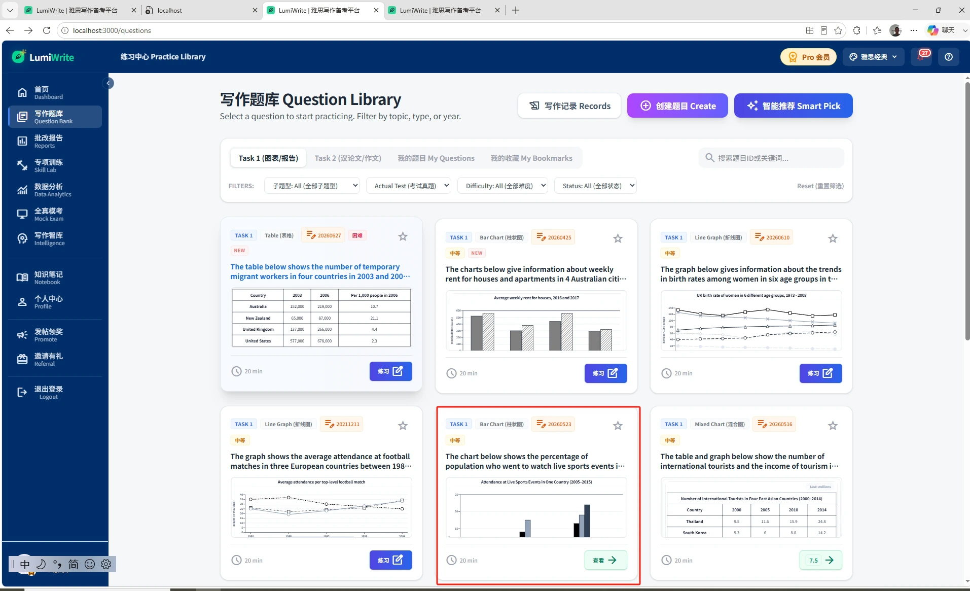
Task: Star the Australian weekly rent bar chart question
Action: (x=618, y=238)
